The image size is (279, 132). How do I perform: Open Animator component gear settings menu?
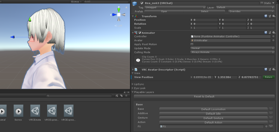pos(274,33)
